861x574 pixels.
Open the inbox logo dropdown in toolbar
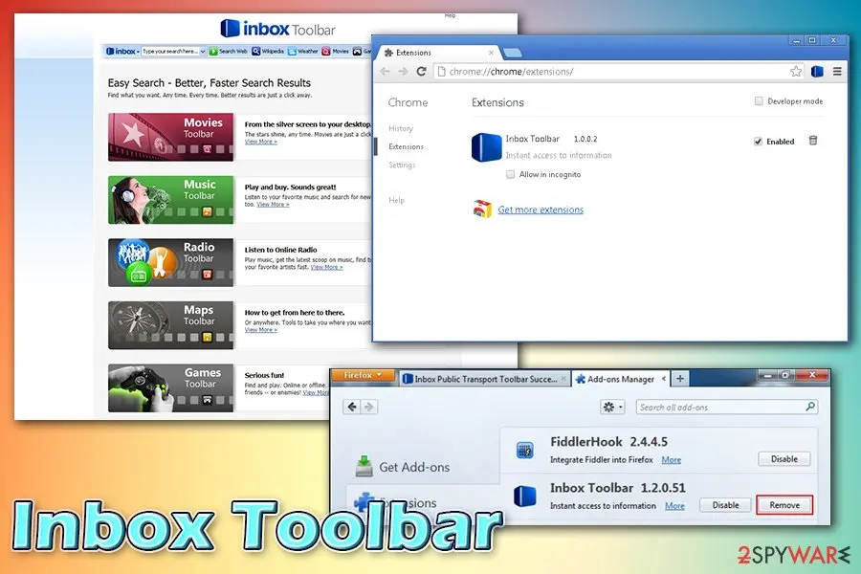pos(122,51)
